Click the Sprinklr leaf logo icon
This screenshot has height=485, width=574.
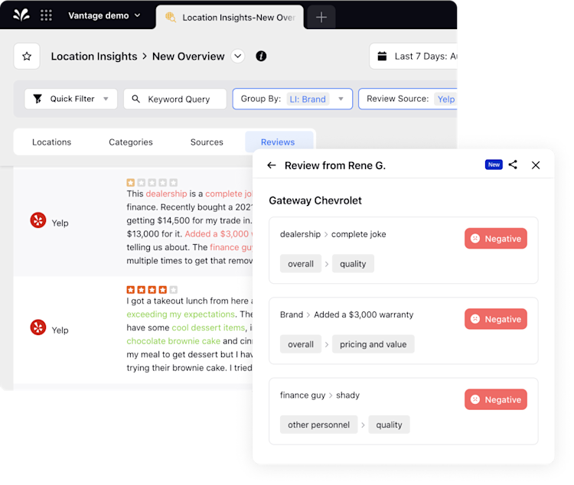coord(21,15)
